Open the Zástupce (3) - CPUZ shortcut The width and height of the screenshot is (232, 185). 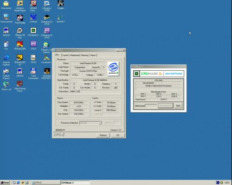[x=47, y=33]
